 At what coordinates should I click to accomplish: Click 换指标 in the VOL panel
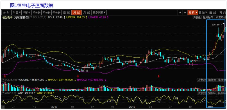click(222, 80)
